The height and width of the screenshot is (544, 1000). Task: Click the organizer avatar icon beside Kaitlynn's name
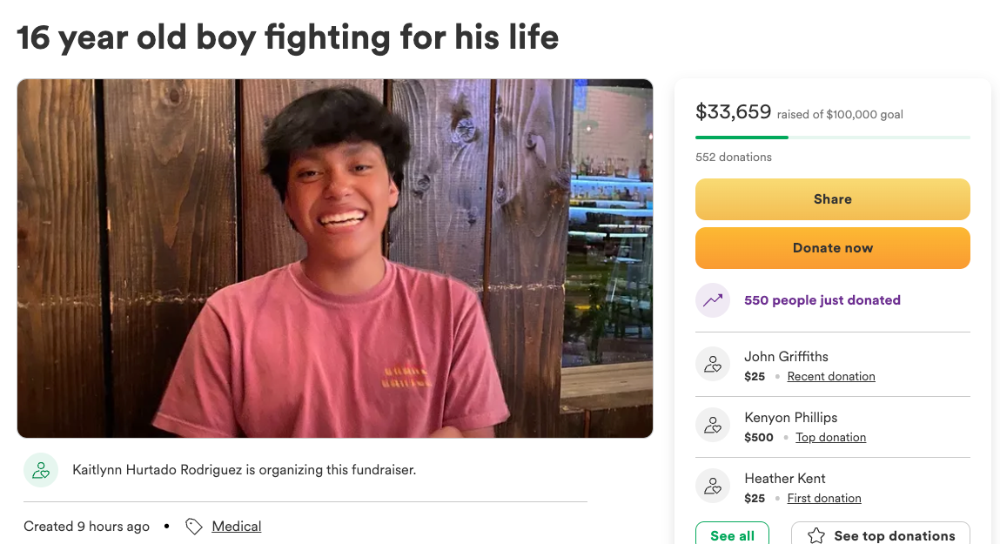(41, 470)
